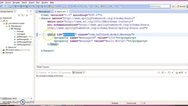188x106 pixels.
Task: Open the Window menu
Action: [45, 2]
